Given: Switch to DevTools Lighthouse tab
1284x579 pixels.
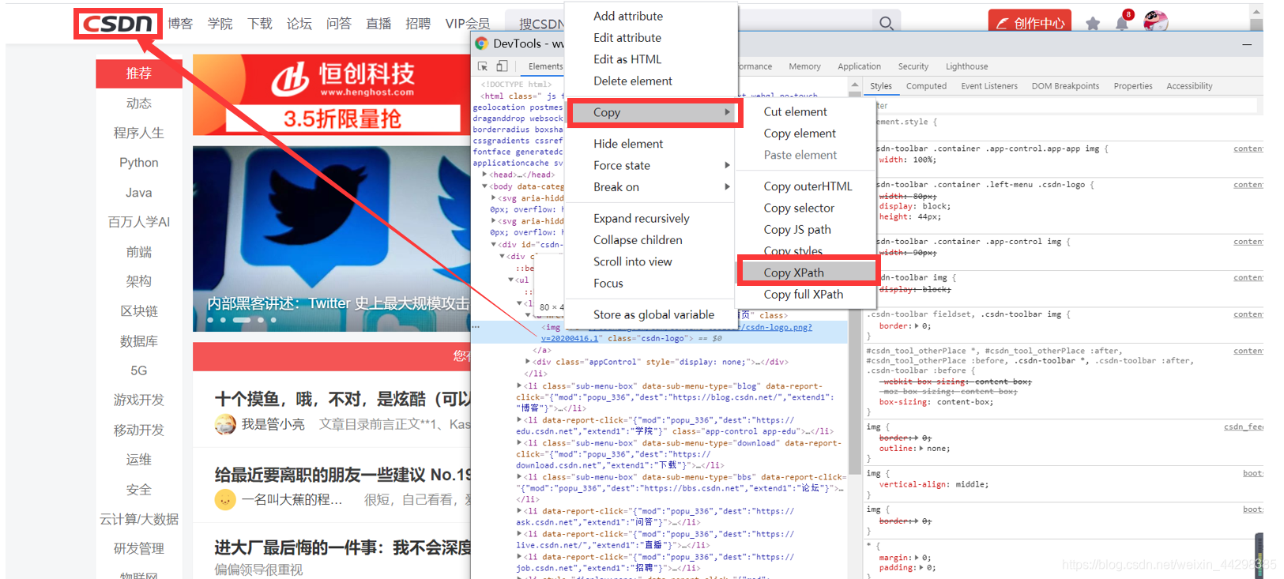Looking at the screenshot, I should pyautogui.click(x=966, y=66).
